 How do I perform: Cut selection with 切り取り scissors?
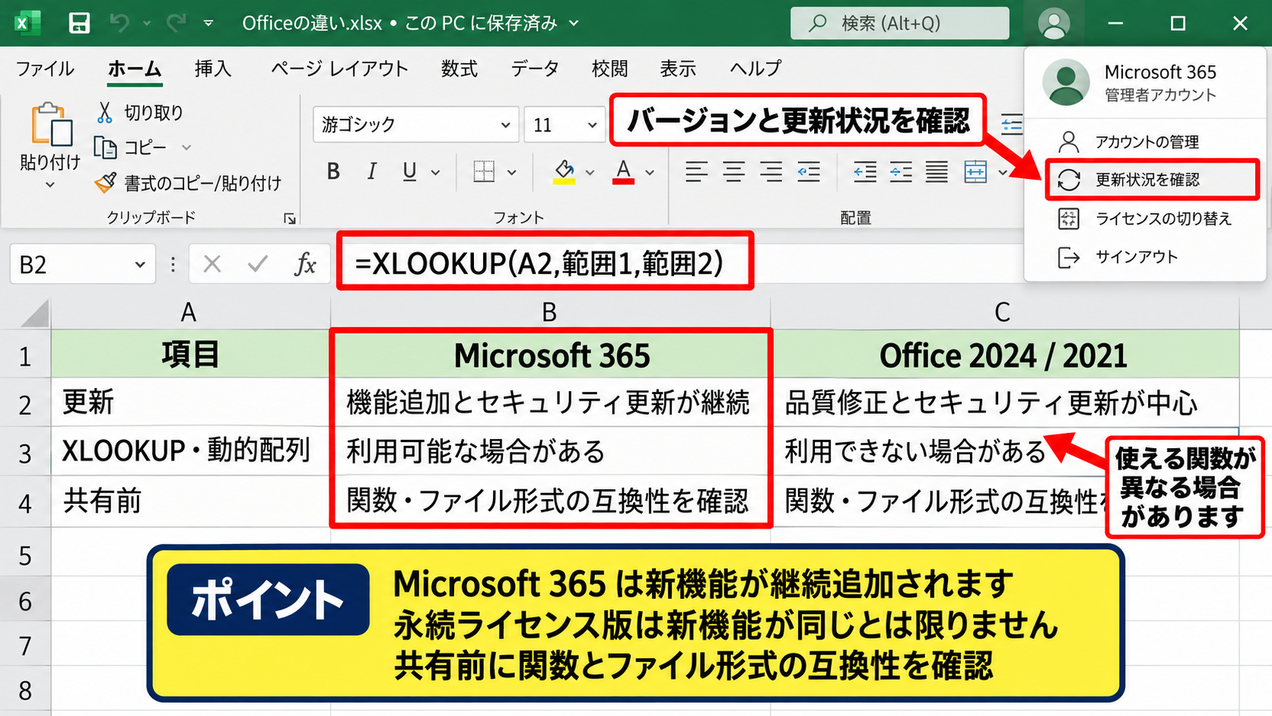(105, 113)
